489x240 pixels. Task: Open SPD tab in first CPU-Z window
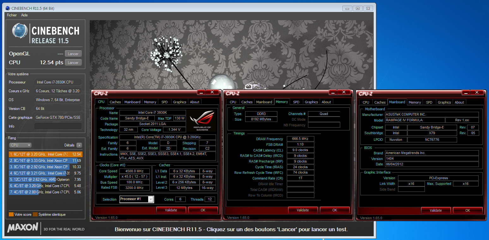pyautogui.click(x=165, y=102)
